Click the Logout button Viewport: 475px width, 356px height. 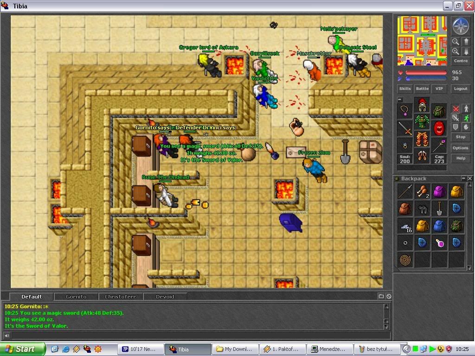(x=461, y=89)
